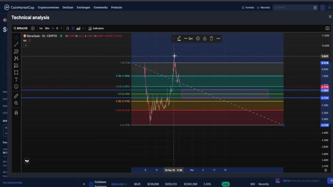Switch to the D daily timeframe

point(57,28)
